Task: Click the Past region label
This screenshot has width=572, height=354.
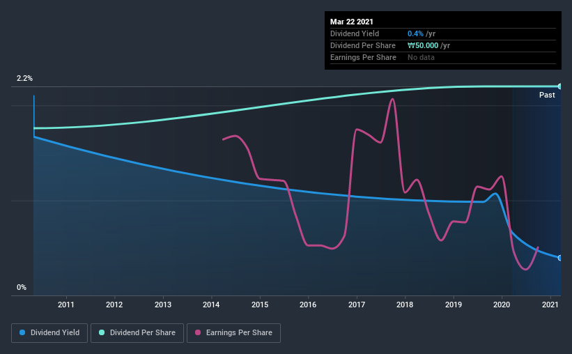Action: pyautogui.click(x=547, y=95)
